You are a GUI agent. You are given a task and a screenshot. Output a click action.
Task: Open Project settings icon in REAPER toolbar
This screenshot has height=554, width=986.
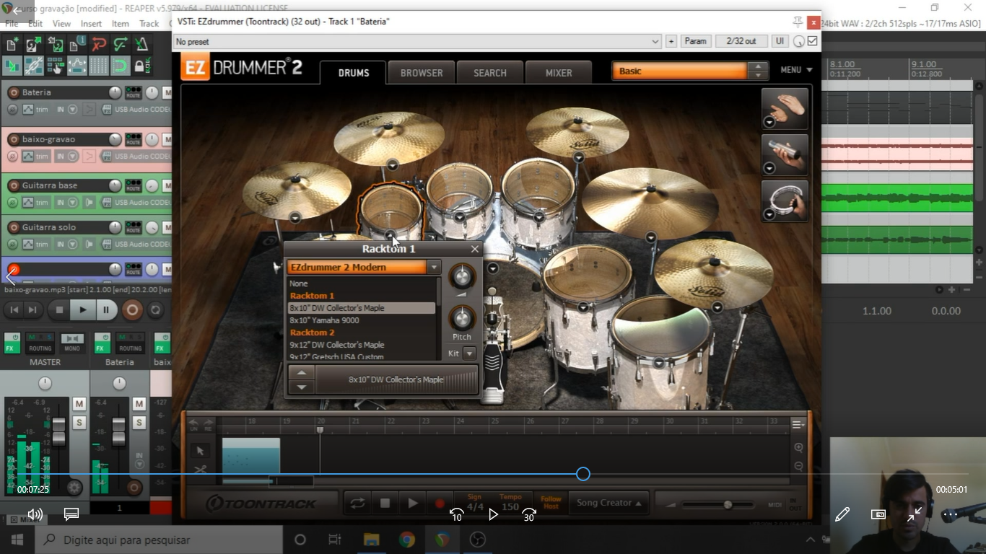point(77,45)
